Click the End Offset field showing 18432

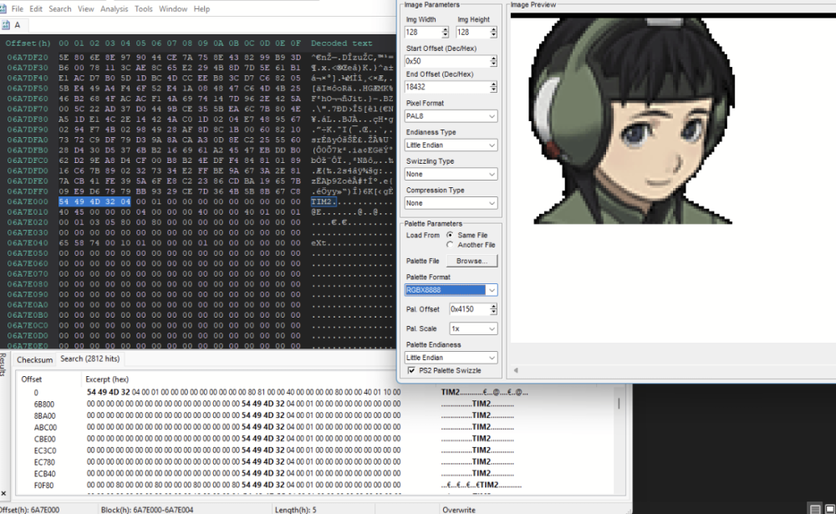coord(446,87)
